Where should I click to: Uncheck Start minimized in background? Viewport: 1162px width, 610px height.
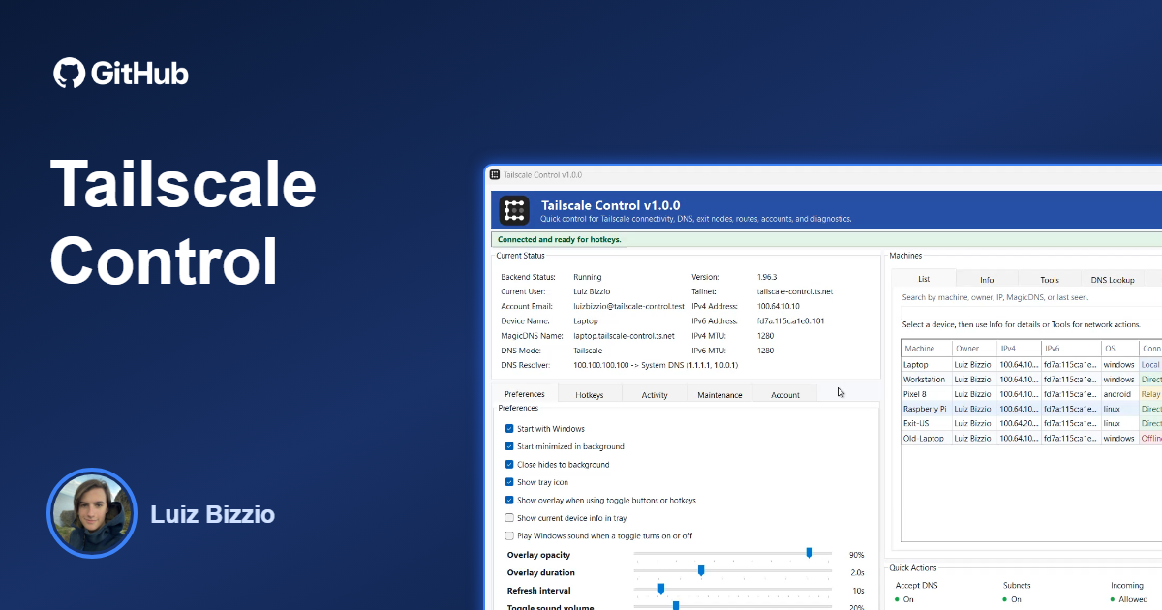tap(509, 446)
